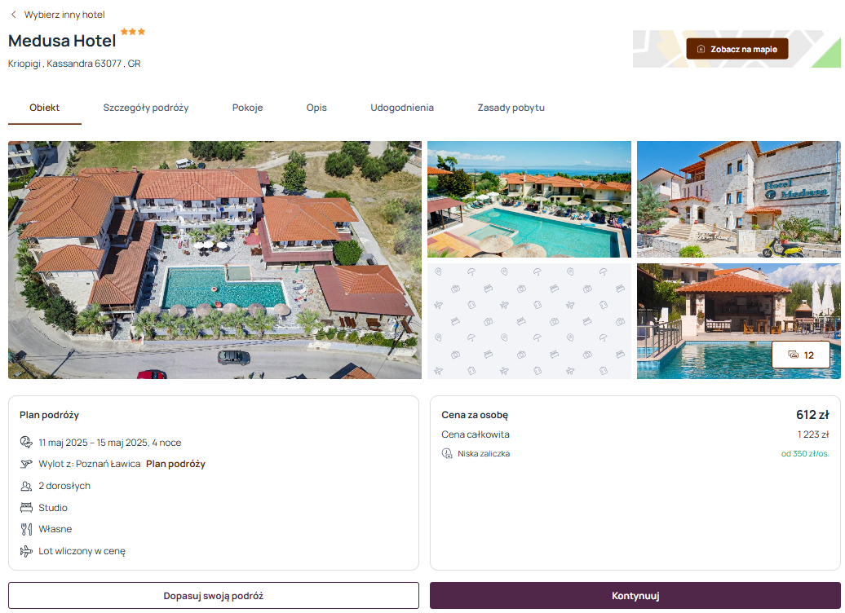Click the back chevron beside Wybierz inny hotel
Screen dimensions: 845x613
tap(14, 15)
